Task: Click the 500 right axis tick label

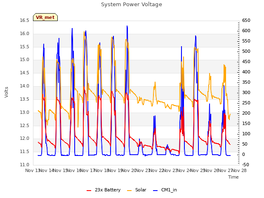Action: pos(246,51)
